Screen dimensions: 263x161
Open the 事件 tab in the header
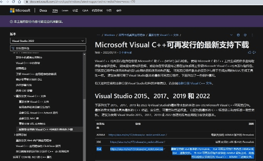point(119,10)
